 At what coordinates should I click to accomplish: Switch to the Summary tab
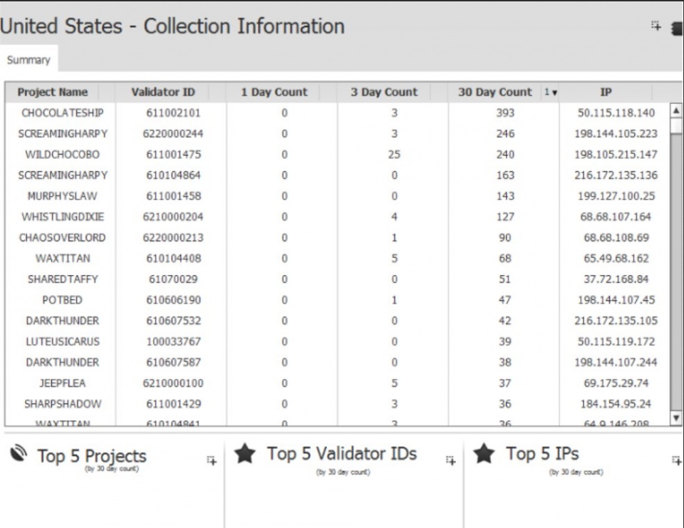pyautogui.click(x=28, y=60)
